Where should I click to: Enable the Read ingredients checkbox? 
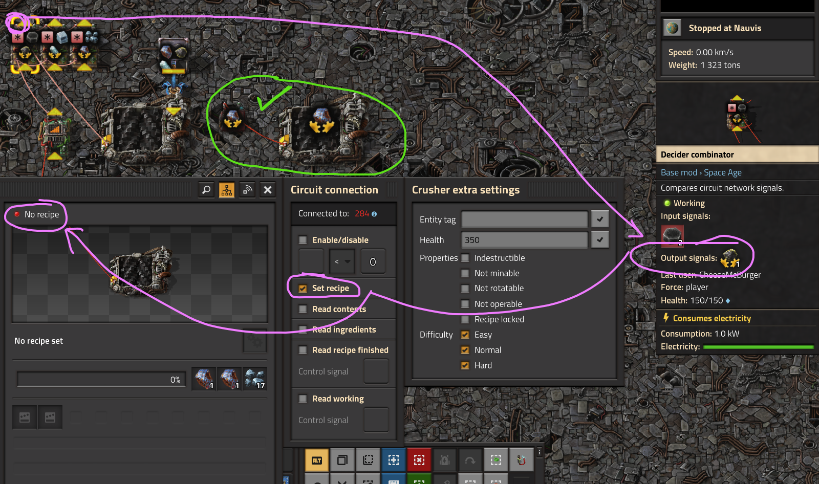pyautogui.click(x=303, y=329)
